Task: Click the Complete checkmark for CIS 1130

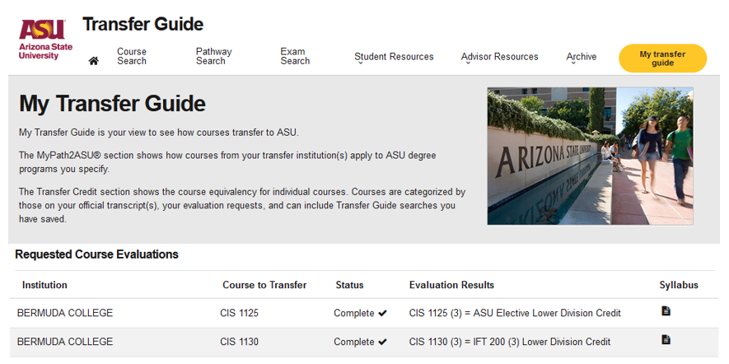Action: 383,342
